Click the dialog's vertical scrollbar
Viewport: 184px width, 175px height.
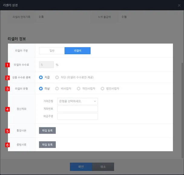(182, 110)
